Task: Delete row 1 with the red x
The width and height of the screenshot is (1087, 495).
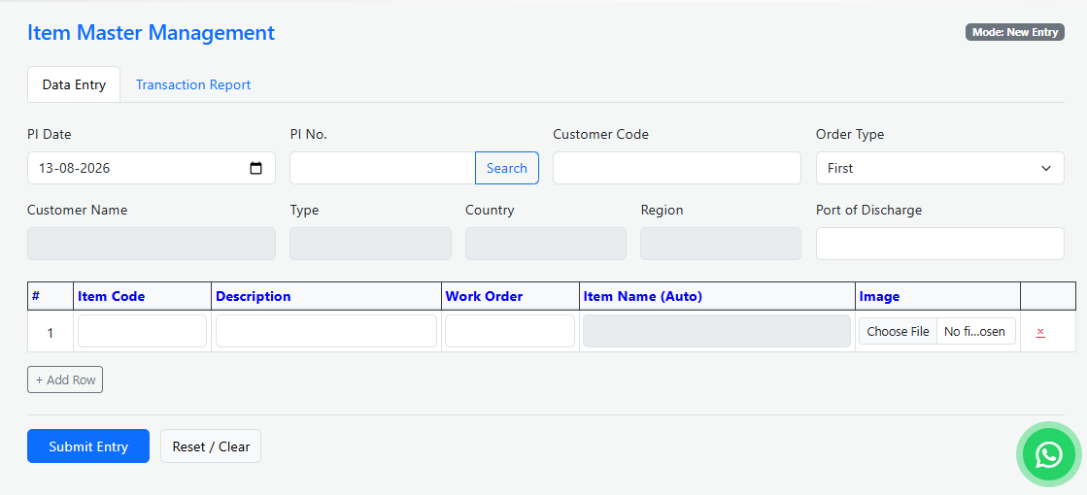Action: pyautogui.click(x=1039, y=332)
